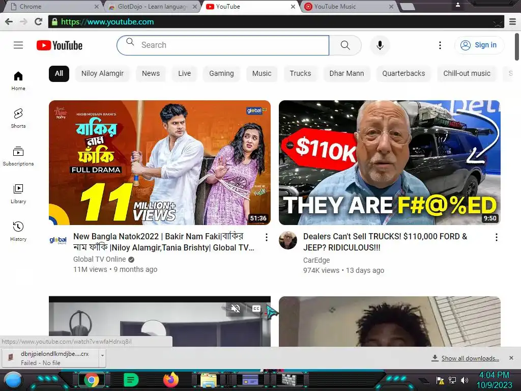Unmute the preview video

[236, 309]
